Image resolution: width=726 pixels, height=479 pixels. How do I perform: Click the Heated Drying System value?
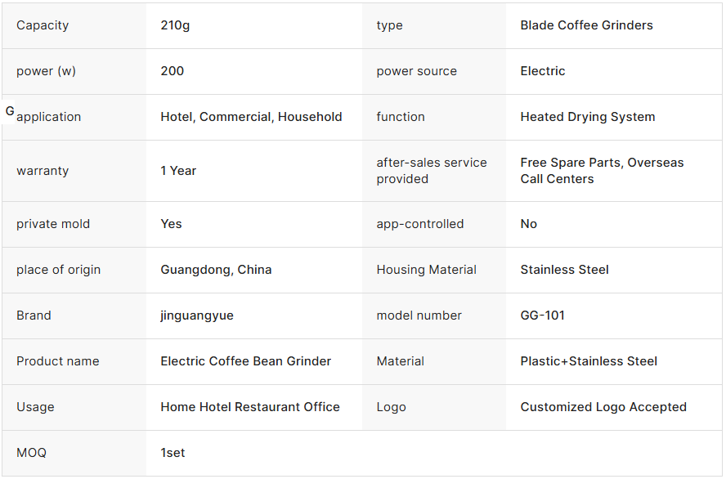(x=587, y=117)
